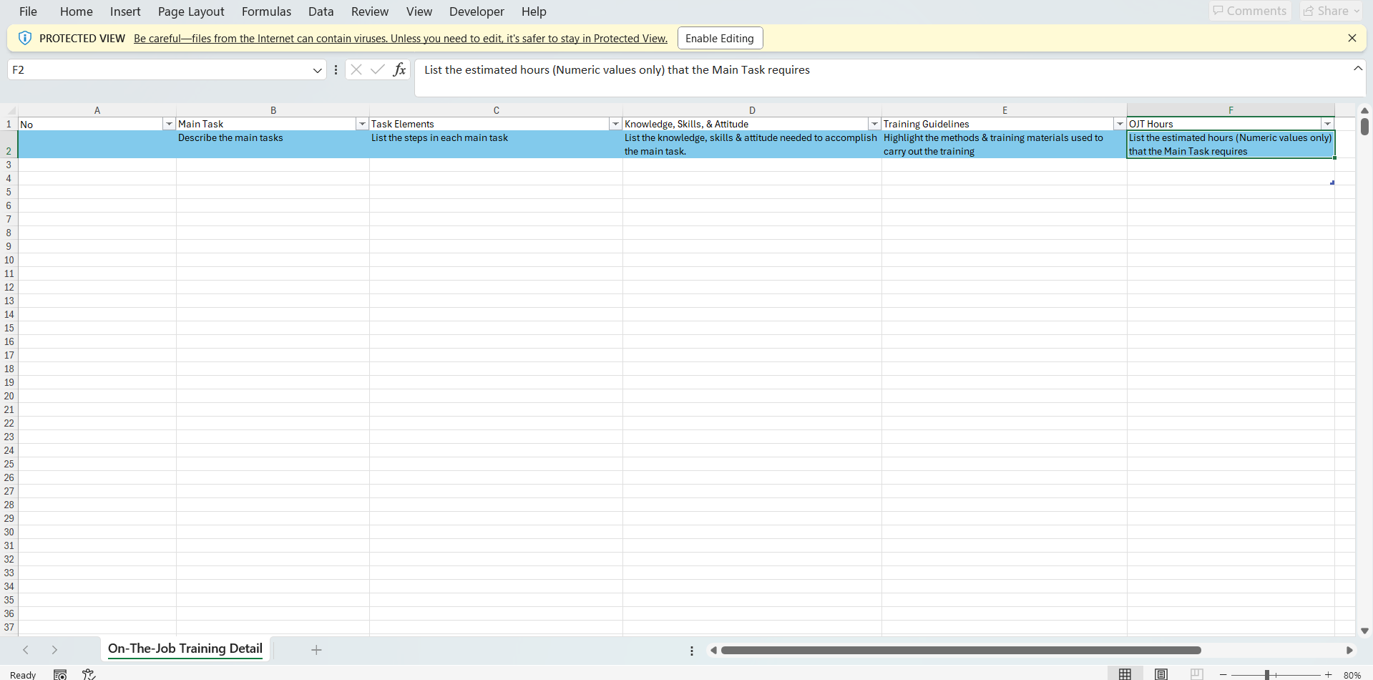1373x680 pixels.
Task: Open the Protected View warning link
Action: click(399, 38)
